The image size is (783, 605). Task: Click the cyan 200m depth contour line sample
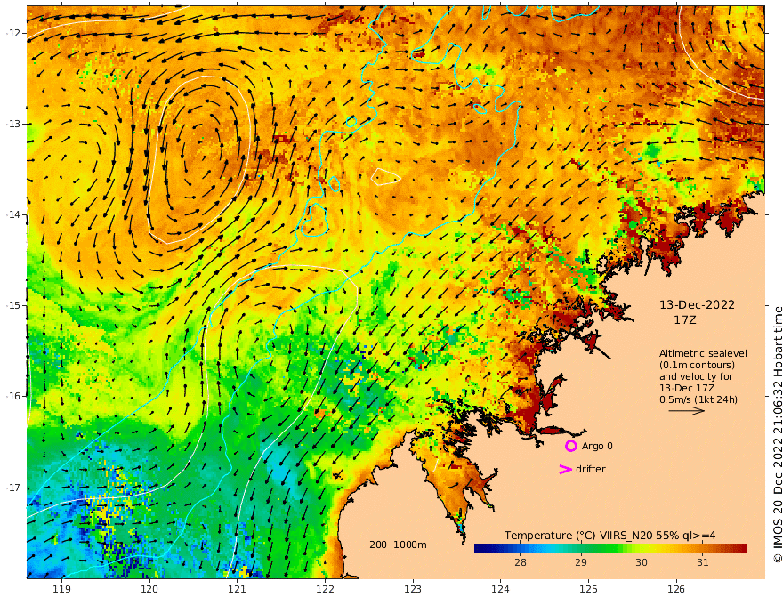(383, 553)
